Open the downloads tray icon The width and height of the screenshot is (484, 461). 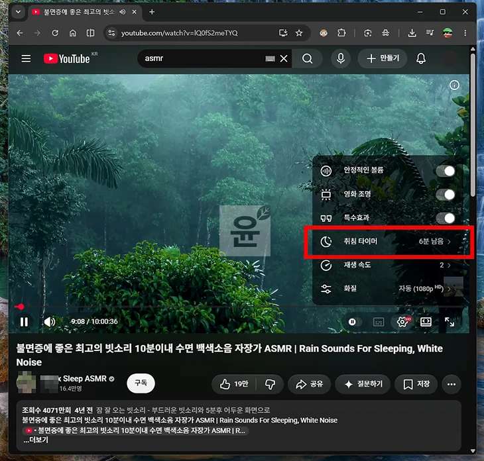[x=412, y=33]
